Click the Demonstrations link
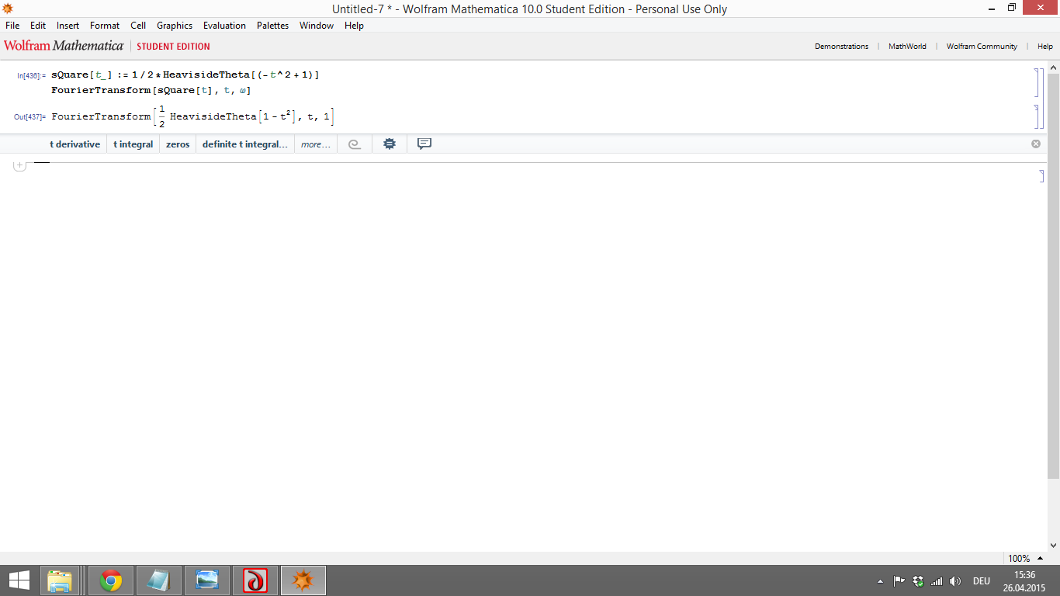 (x=841, y=47)
